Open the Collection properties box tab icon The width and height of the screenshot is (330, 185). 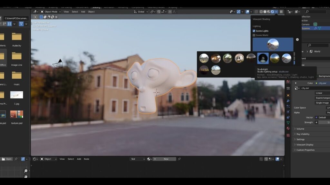pos(288,88)
